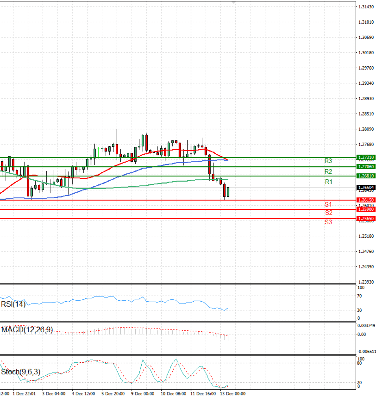The width and height of the screenshot is (376, 398).
Task: Select the 1.27310 green price tag
Action: pos(366,157)
